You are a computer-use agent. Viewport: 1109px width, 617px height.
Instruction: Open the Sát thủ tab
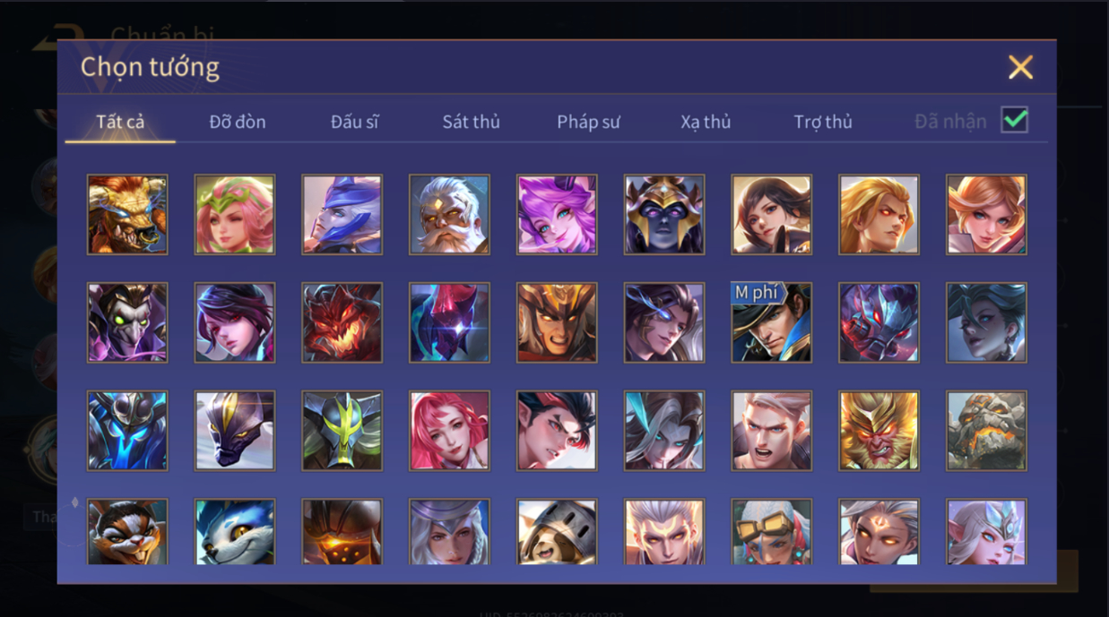[471, 122]
